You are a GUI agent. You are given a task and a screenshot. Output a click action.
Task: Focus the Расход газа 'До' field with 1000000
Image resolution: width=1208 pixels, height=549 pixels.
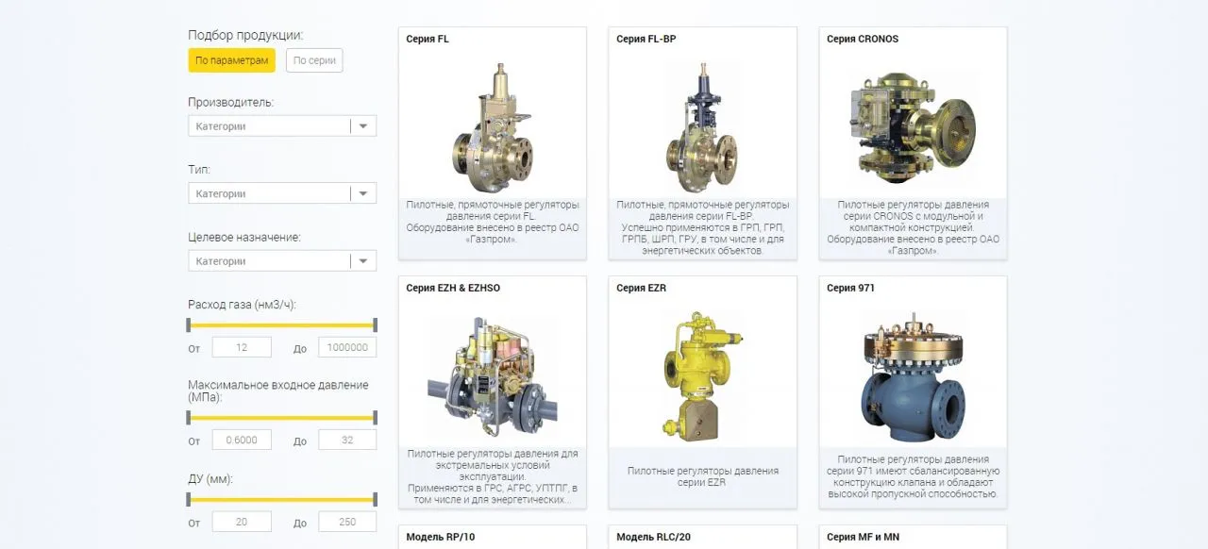(x=347, y=347)
